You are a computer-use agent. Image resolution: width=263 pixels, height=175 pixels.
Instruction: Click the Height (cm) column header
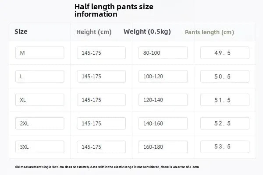click(x=94, y=32)
